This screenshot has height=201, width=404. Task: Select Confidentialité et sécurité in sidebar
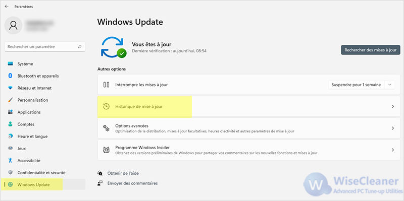pyautogui.click(x=41, y=172)
